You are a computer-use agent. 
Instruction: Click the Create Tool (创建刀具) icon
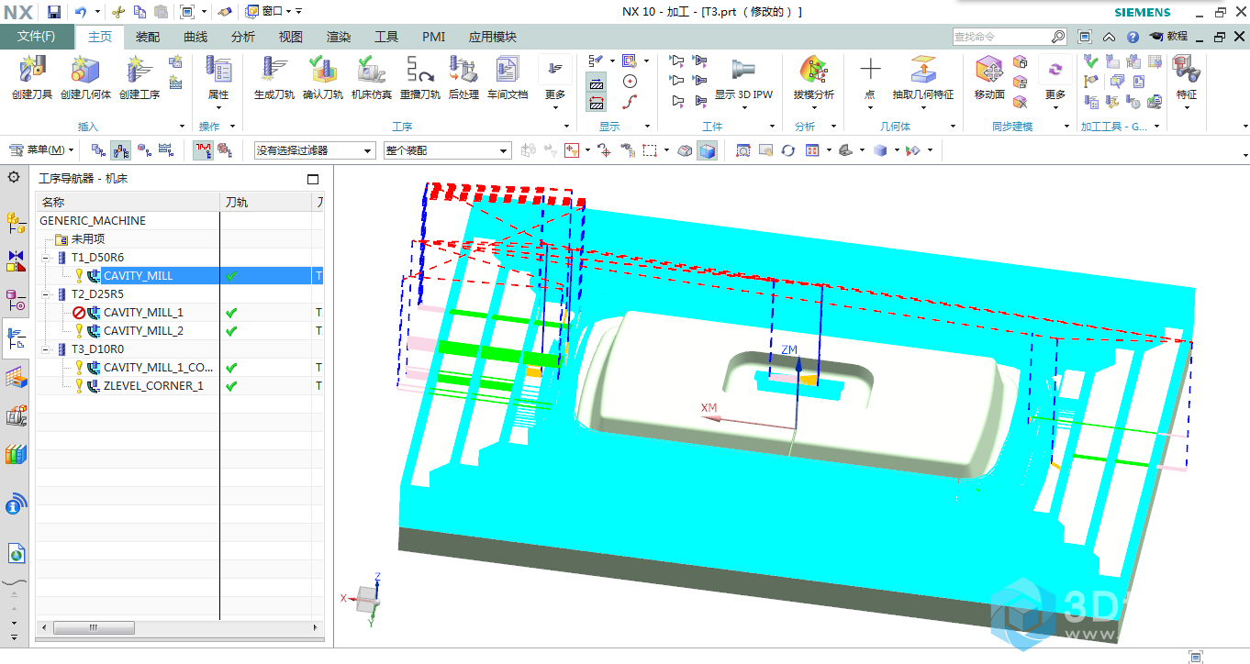(32, 70)
